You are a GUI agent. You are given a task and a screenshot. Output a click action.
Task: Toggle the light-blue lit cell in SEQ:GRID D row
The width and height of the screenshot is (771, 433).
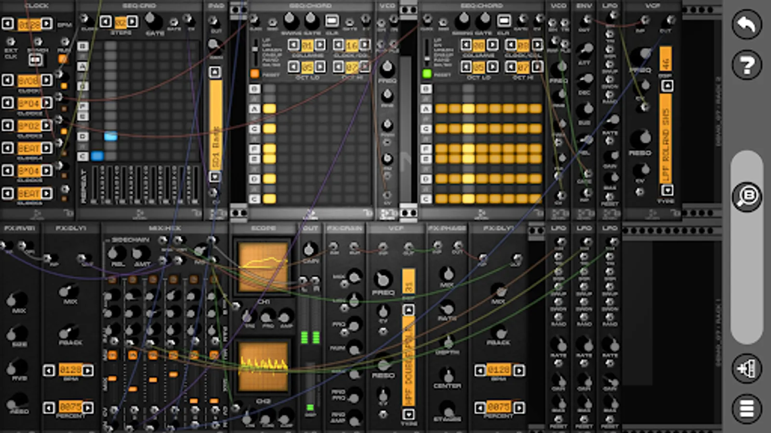[111, 136]
